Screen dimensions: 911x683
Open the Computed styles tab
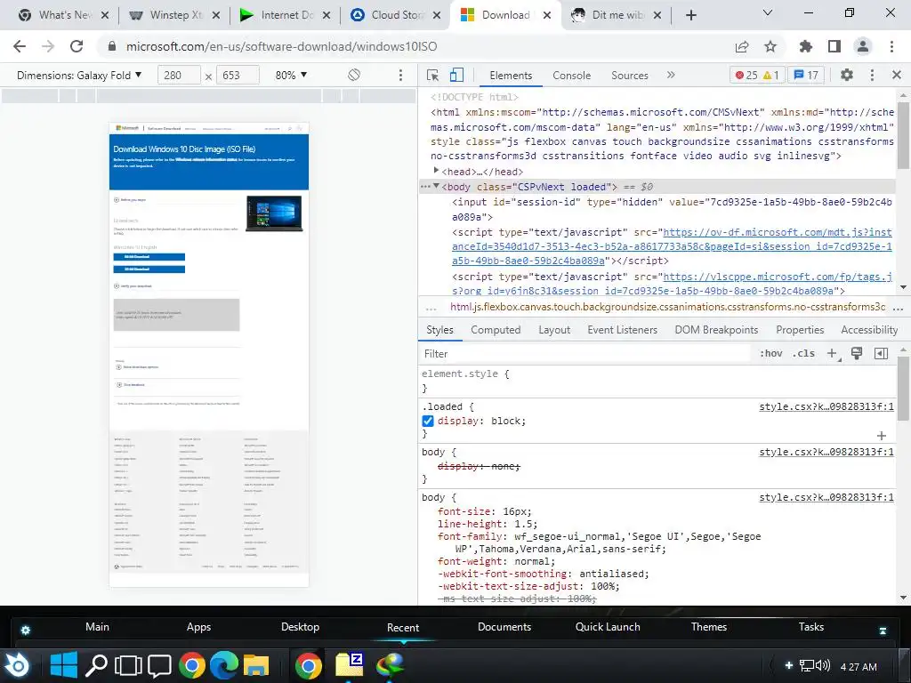click(496, 330)
